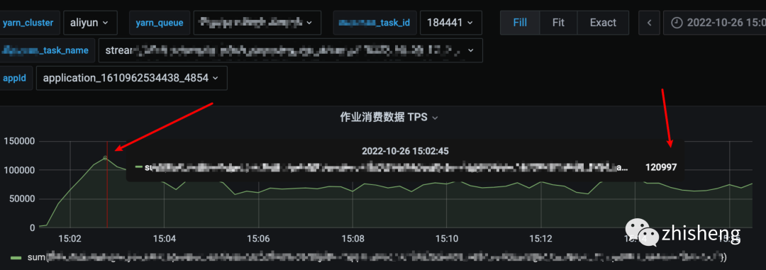
Task: Select the Fill display mode
Action: (x=520, y=23)
